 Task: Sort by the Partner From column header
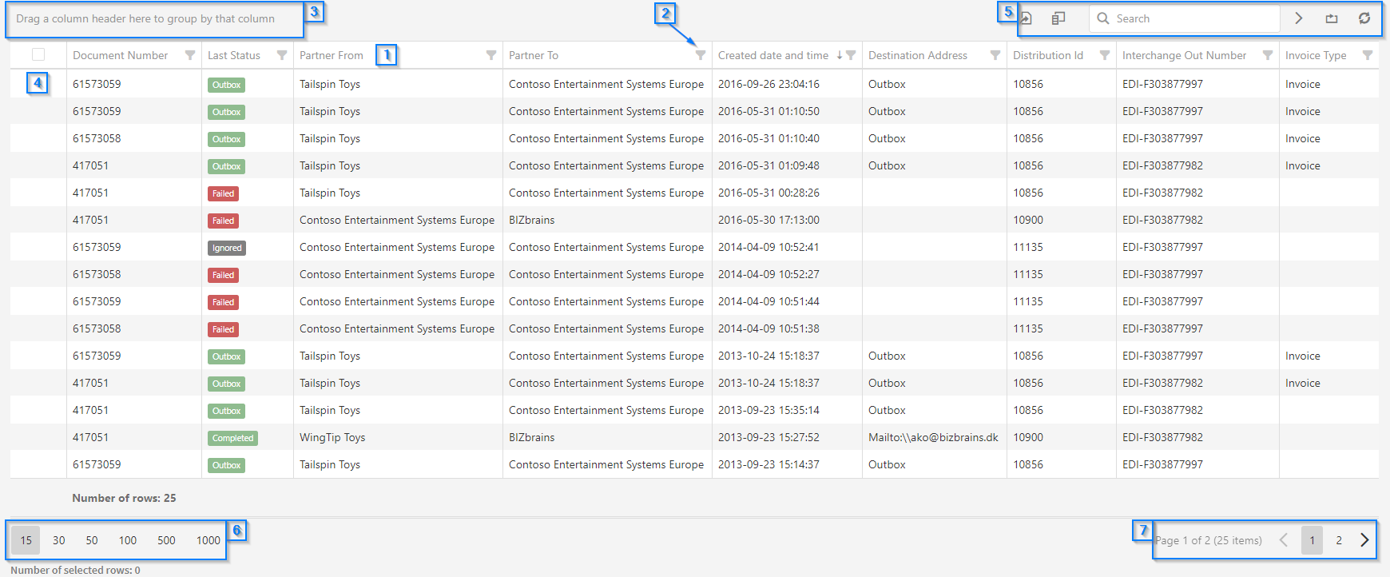coord(332,55)
